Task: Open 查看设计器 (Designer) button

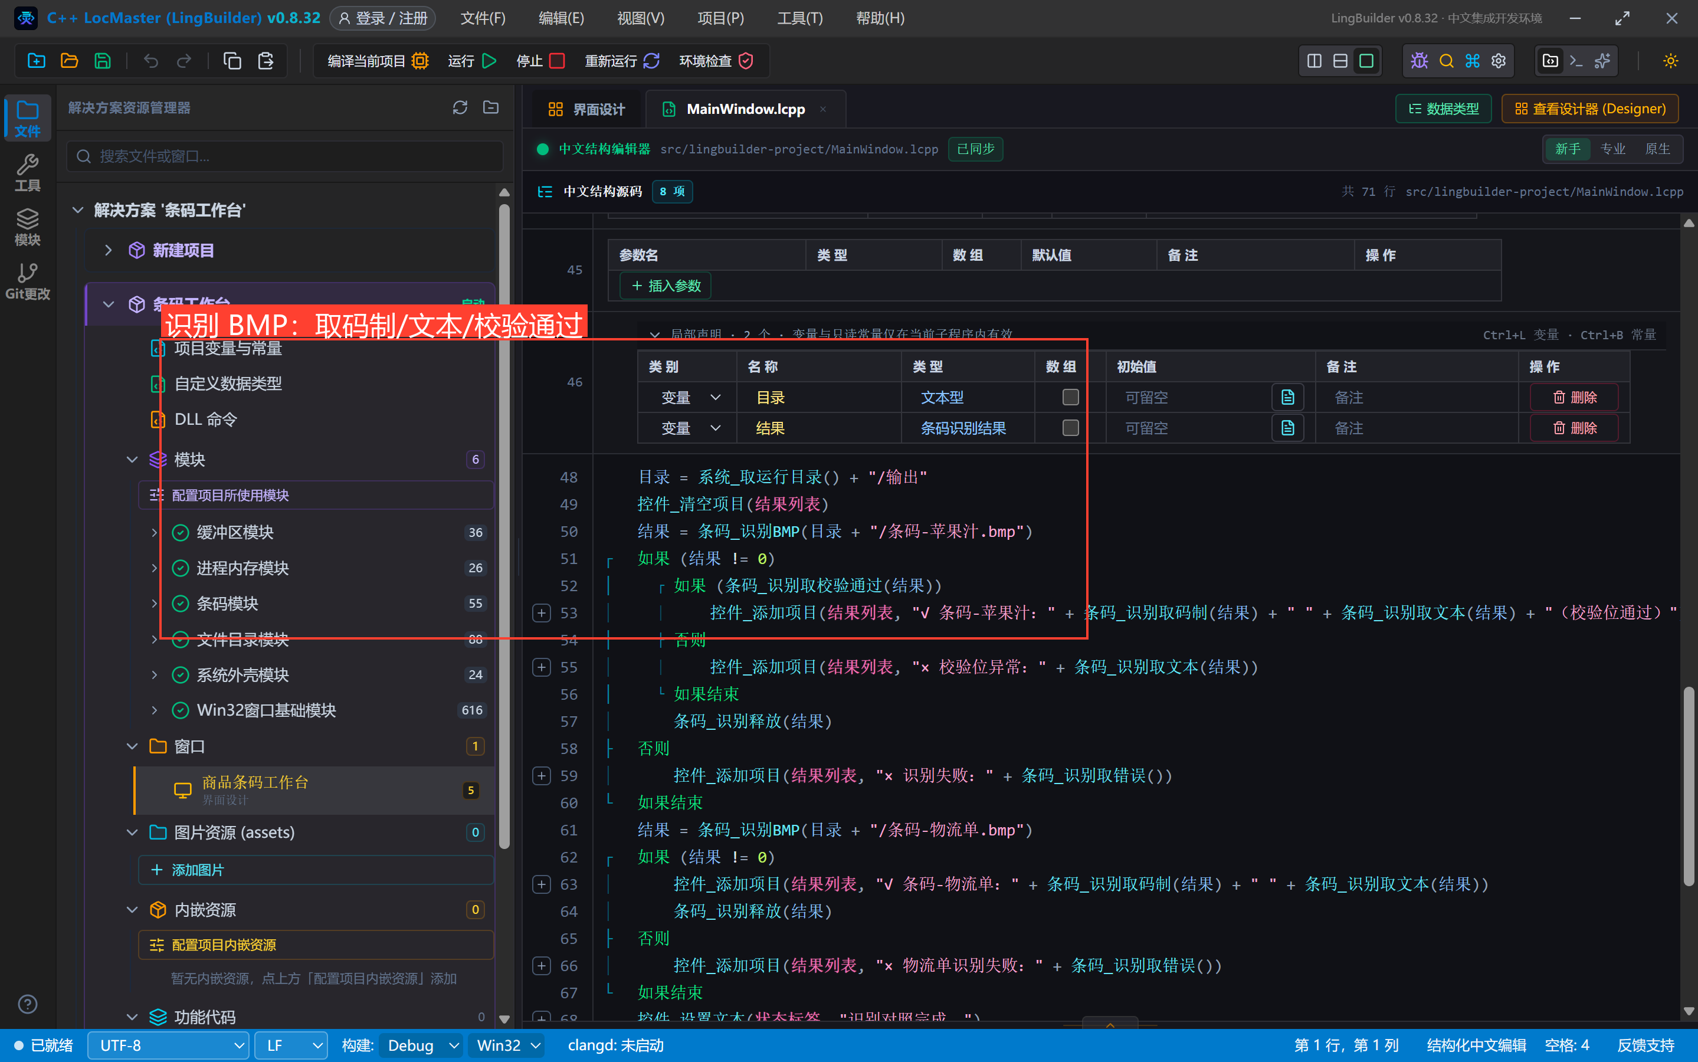Action: pyautogui.click(x=1590, y=109)
